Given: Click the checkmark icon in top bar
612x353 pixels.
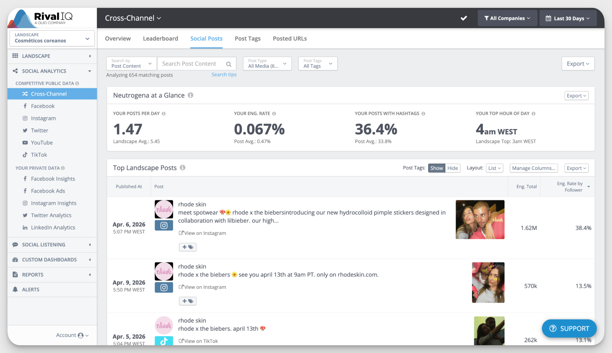Looking at the screenshot, I should (464, 18).
